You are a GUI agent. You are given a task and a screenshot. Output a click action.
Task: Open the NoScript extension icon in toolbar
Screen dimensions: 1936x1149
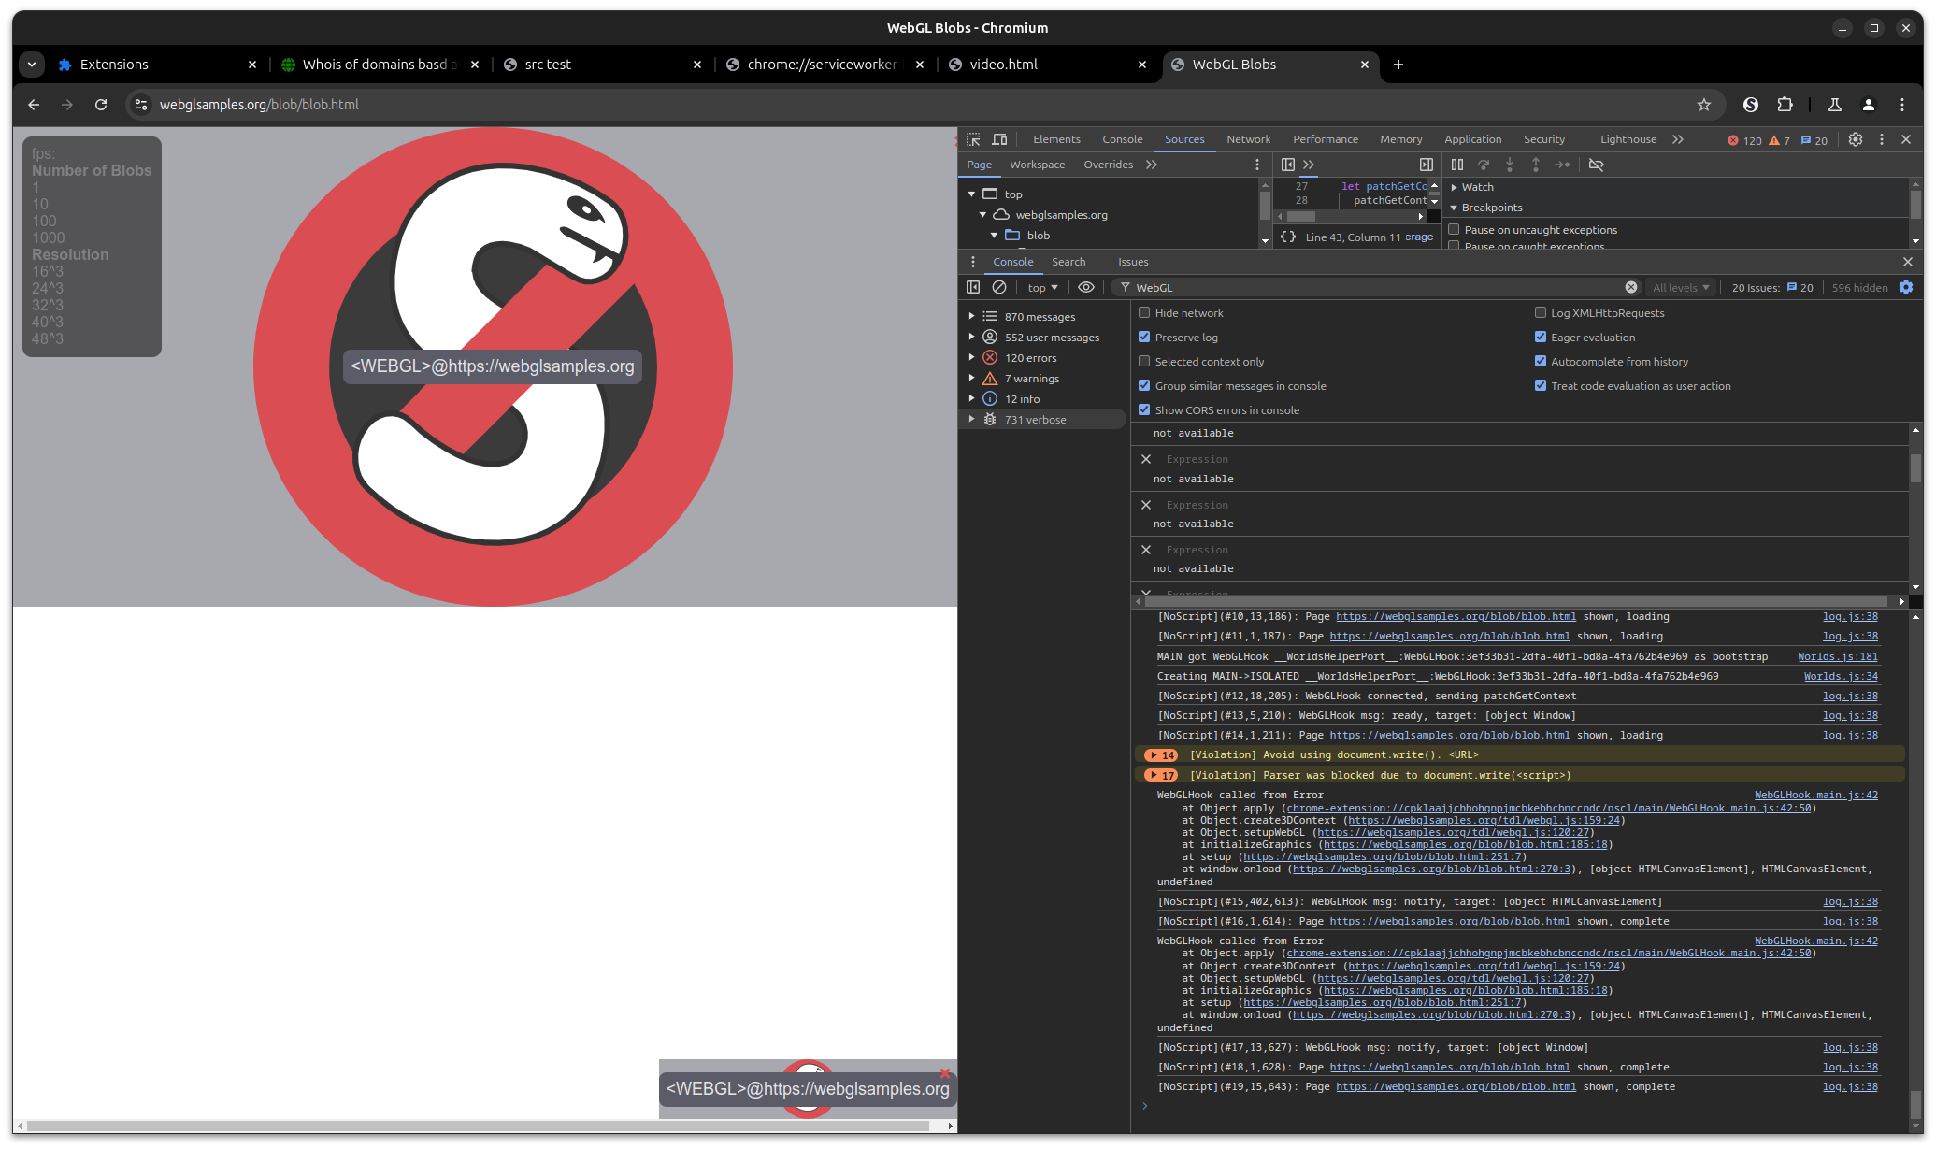tap(1751, 105)
